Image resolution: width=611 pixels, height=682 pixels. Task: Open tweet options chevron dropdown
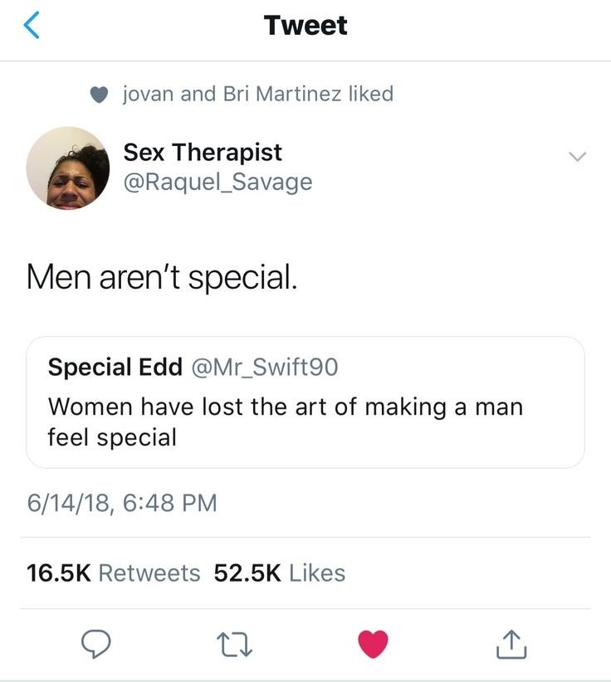pos(578,156)
